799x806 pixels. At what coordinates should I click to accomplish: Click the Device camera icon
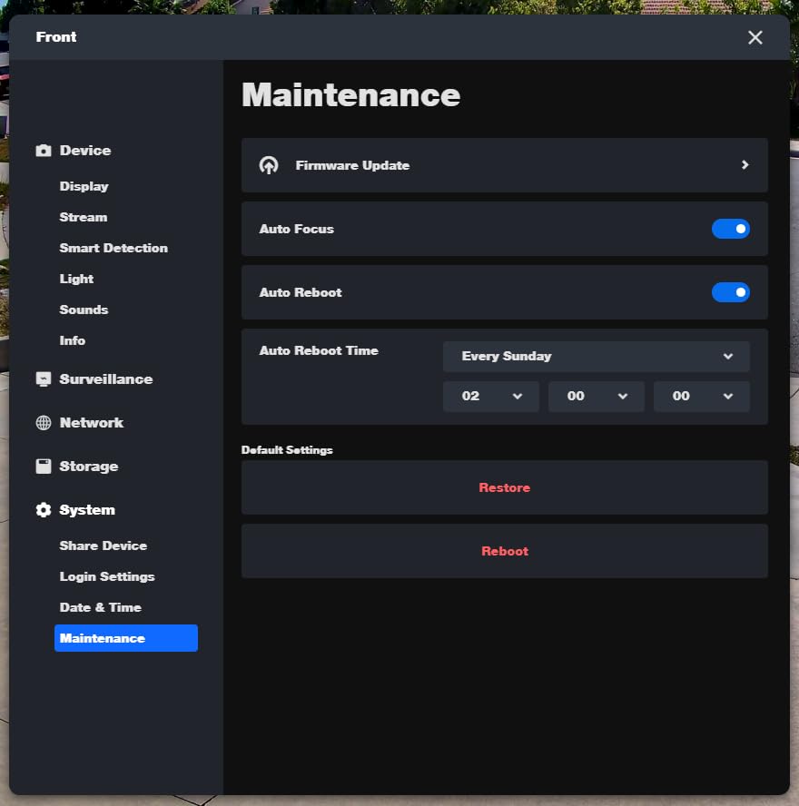click(x=44, y=151)
